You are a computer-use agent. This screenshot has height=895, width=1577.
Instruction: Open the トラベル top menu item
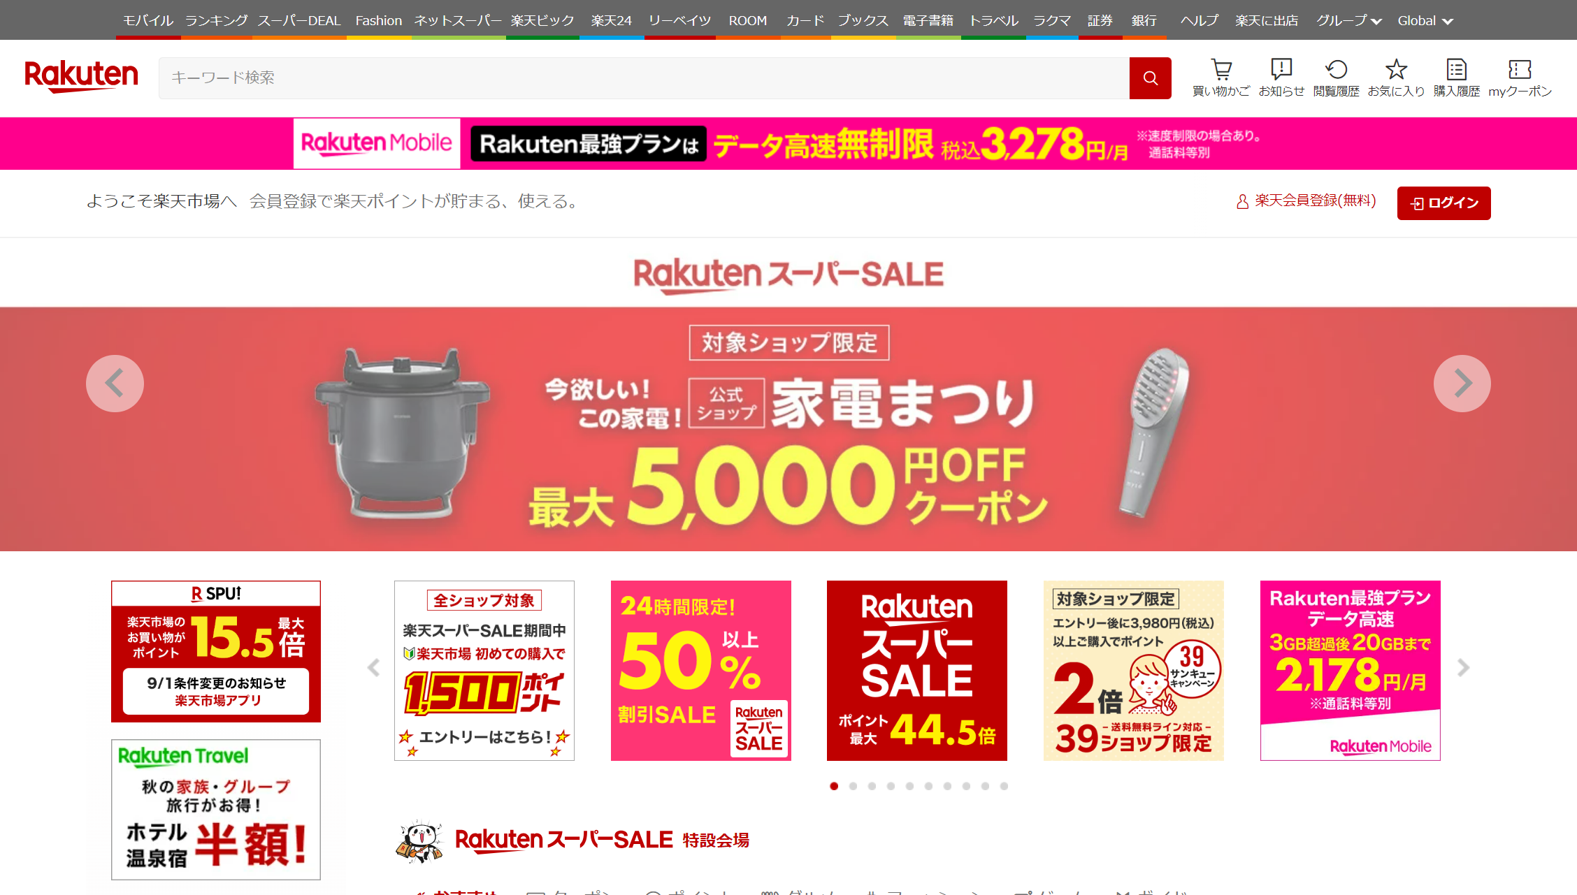click(993, 21)
